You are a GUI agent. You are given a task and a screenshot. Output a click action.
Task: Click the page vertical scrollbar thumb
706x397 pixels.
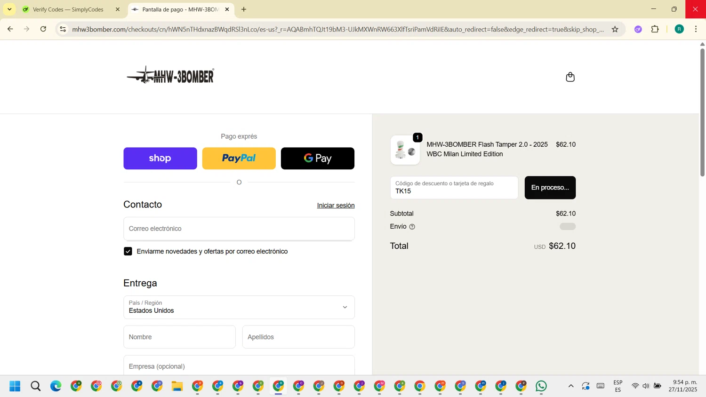702,111
